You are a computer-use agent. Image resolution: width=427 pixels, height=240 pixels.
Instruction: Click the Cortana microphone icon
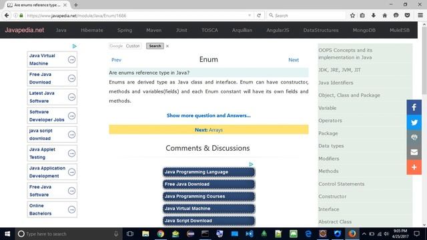coord(115,234)
